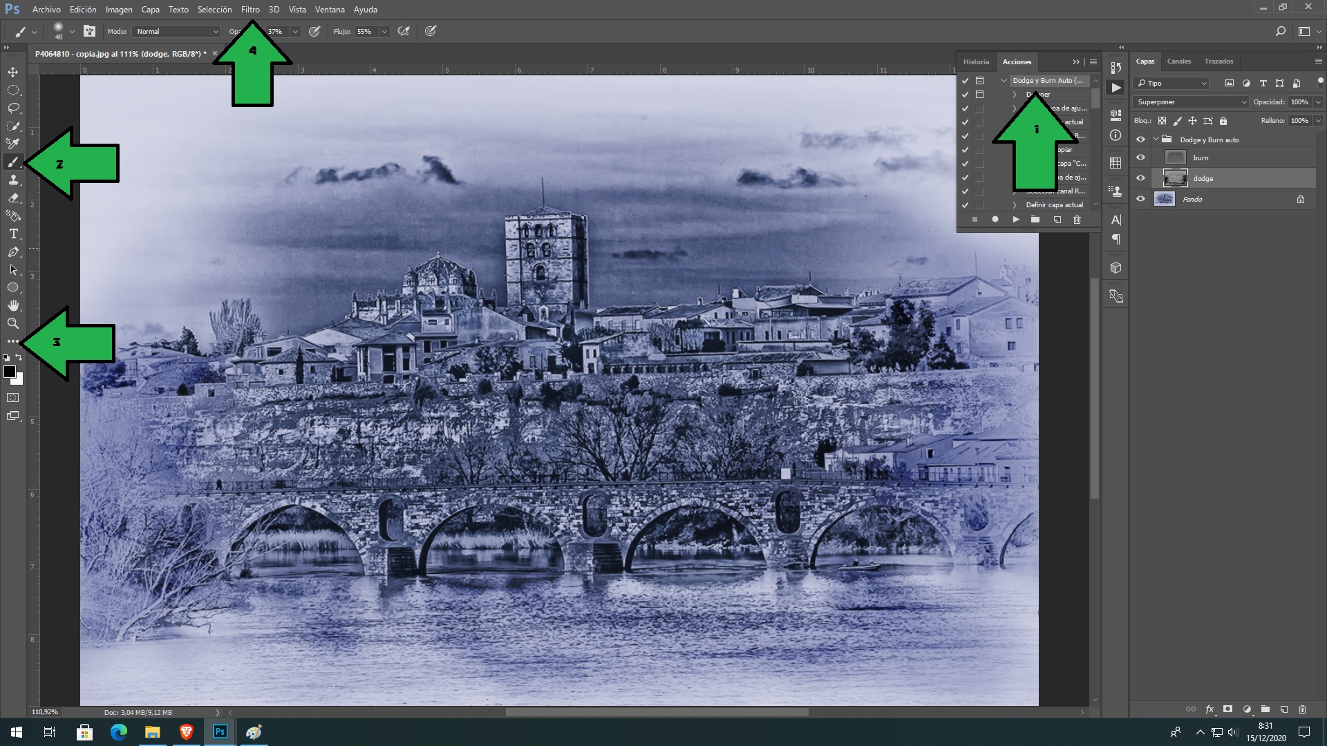Screen dimensions: 1327x746
Task: Open the Filtro menu
Action: [250, 10]
